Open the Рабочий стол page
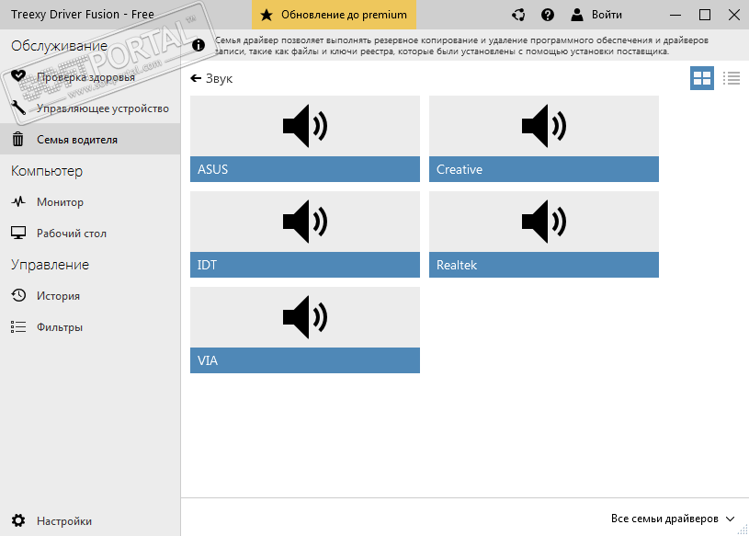This screenshot has width=749, height=536. point(90,234)
